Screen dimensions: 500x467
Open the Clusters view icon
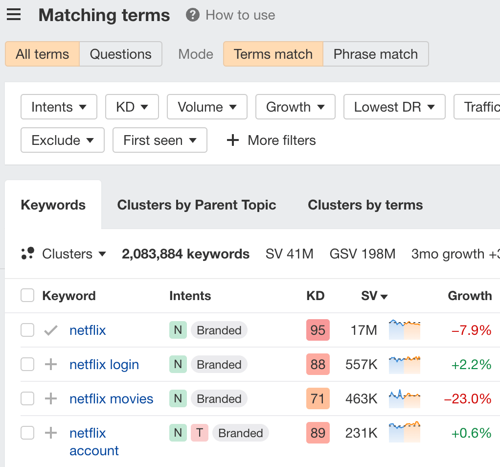click(x=28, y=254)
